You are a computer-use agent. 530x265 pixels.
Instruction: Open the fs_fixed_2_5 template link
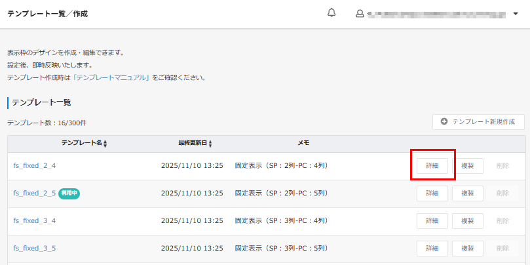[35, 194]
